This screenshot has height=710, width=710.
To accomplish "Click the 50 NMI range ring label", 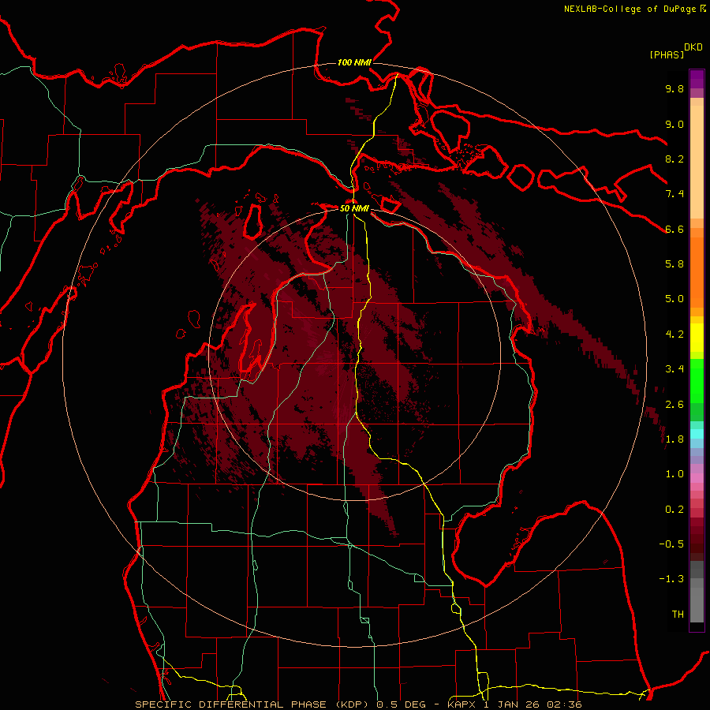I will pos(354,209).
